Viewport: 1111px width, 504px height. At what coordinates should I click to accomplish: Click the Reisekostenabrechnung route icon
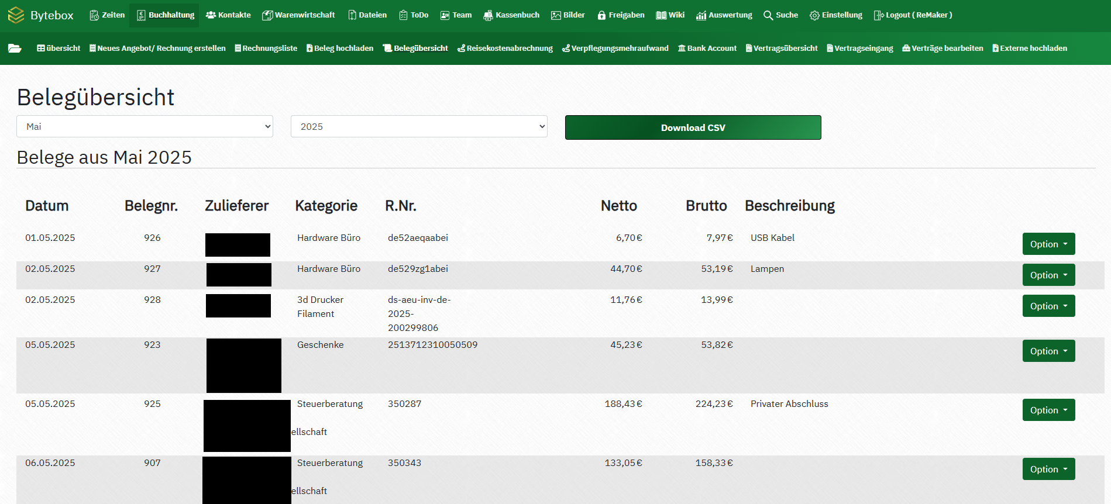(x=461, y=48)
